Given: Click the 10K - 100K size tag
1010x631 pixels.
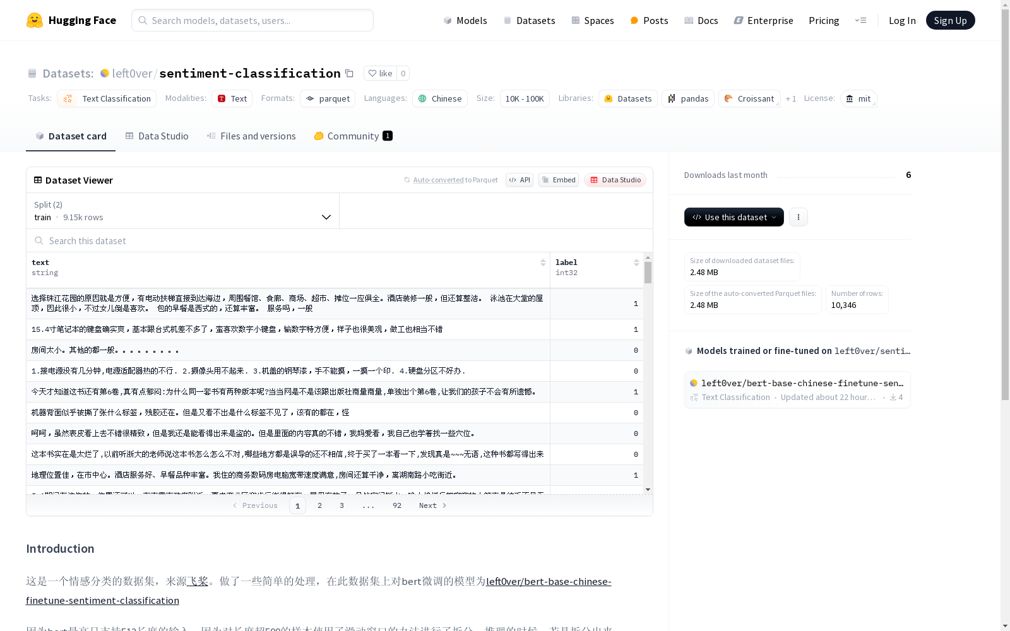Looking at the screenshot, I should tap(525, 98).
